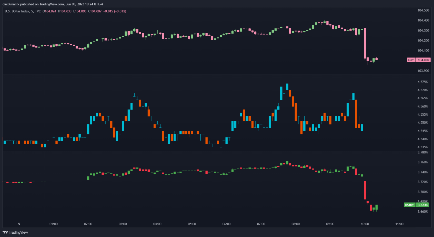434x237 pixels.
Task: Click the 104.200 price axis label
Action: (x=423, y=41)
